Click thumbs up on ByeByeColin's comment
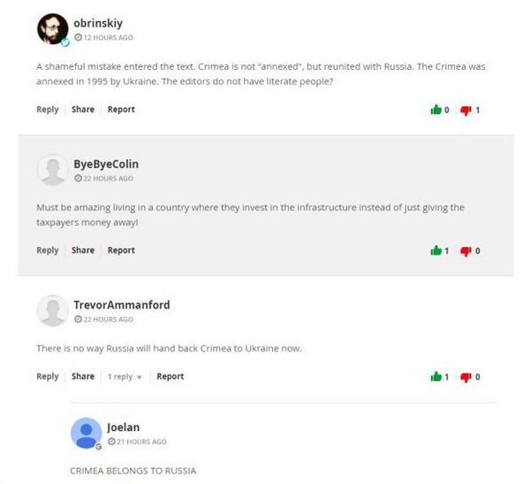530x484 pixels. tap(435, 251)
